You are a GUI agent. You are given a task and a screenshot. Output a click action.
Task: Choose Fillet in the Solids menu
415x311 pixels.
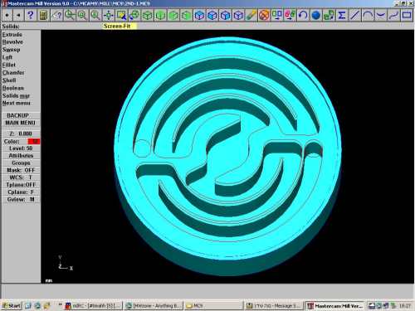(x=9, y=65)
